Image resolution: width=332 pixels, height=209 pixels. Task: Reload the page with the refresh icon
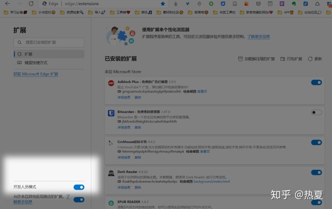tap(31, 4)
